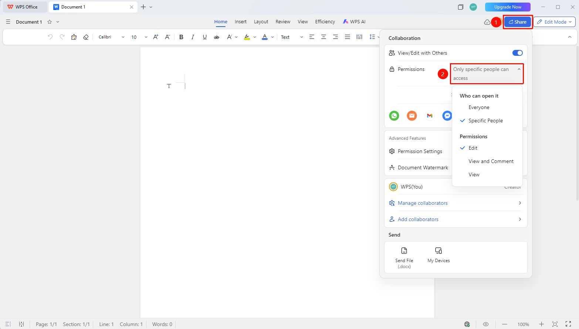Open Add collaborators

(456, 220)
